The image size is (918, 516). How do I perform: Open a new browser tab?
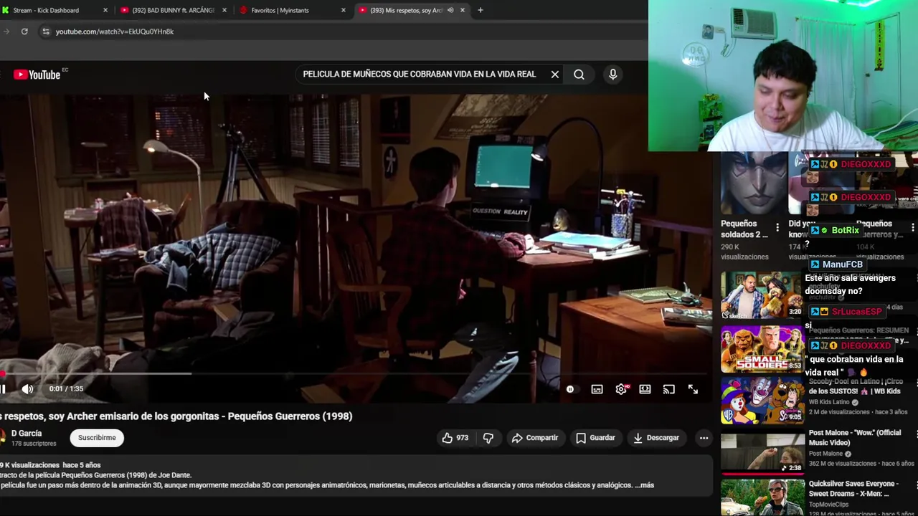pyautogui.click(x=480, y=10)
